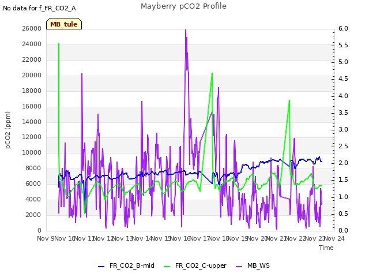Click the initial green spike at 24000 ppm

pos(59,44)
